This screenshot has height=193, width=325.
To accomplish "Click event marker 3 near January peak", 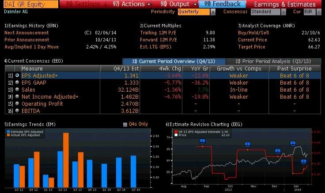I will coord(293,143).
